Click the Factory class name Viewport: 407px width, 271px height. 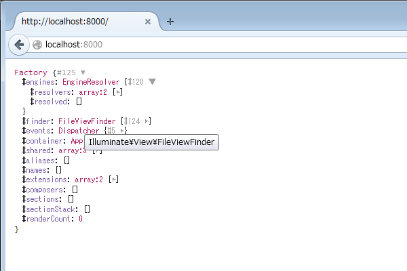[31, 72]
